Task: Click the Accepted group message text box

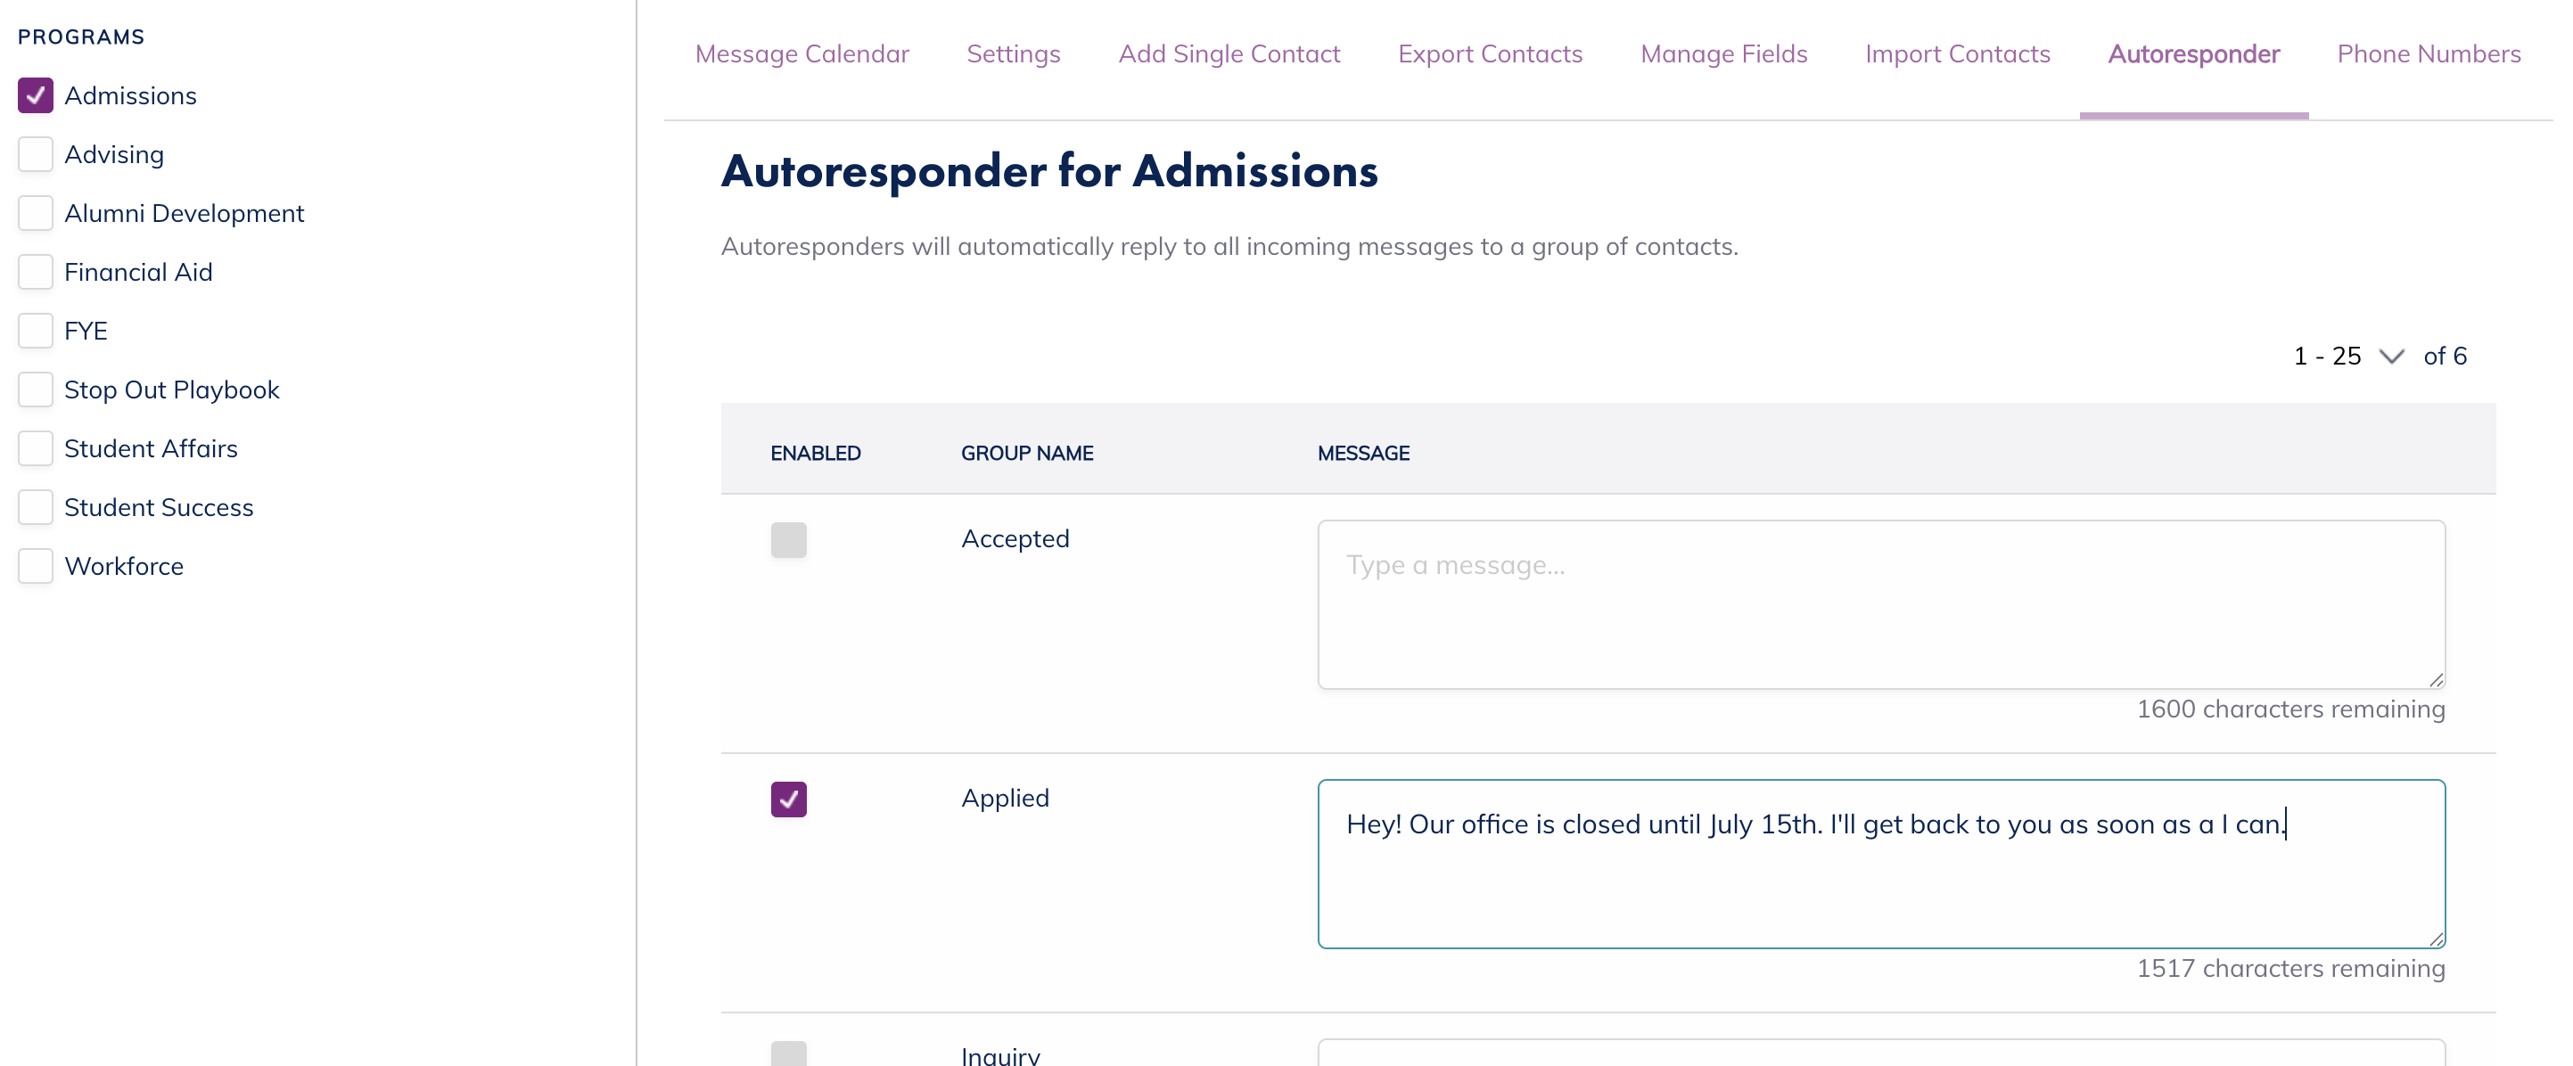Action: 1881,604
